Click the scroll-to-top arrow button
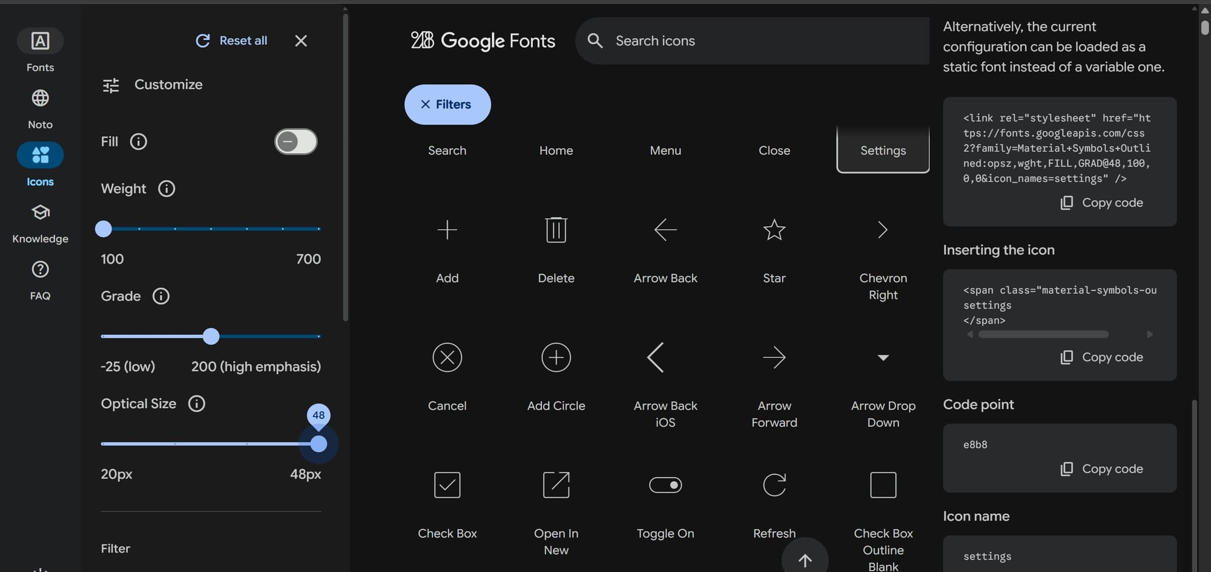The height and width of the screenshot is (572, 1211). 805,560
